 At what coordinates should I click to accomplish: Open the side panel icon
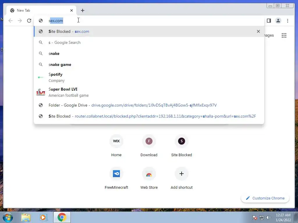(x=269, y=21)
